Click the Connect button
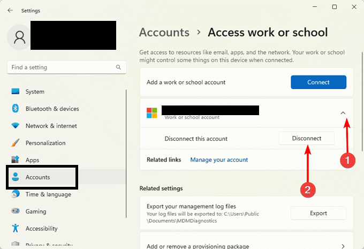 pyautogui.click(x=318, y=82)
